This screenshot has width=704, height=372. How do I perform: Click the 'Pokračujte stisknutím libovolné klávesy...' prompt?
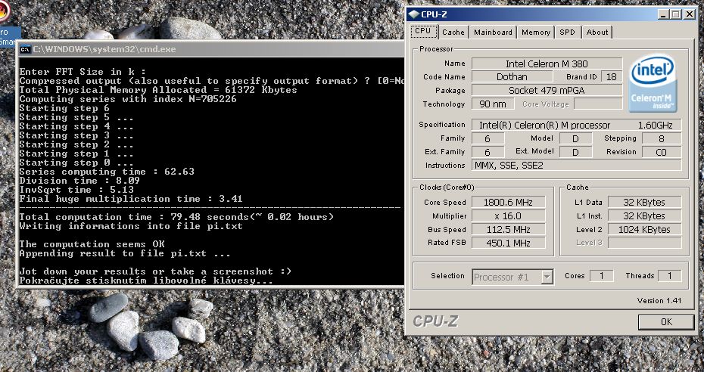click(x=146, y=281)
